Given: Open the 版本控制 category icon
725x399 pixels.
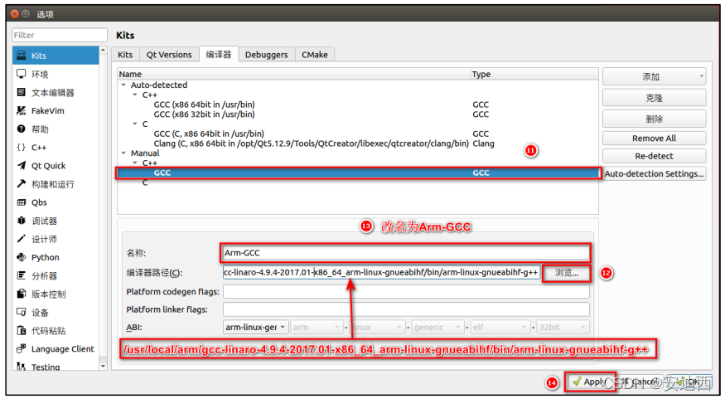Looking at the screenshot, I should (22, 294).
